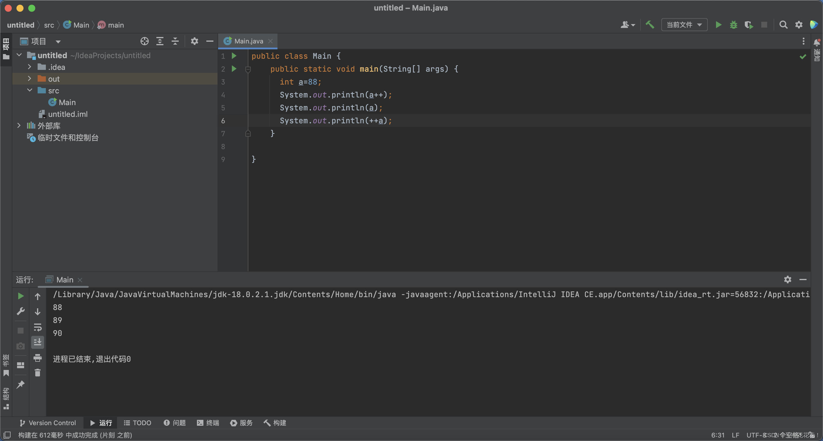Image resolution: width=823 pixels, height=441 pixels.
Task: Toggle soft-wrap in console output
Action: pyautogui.click(x=38, y=327)
